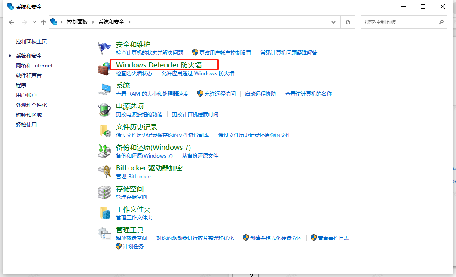Select 硬件和声音 in sidebar
The width and height of the screenshot is (456, 277).
click(28, 76)
